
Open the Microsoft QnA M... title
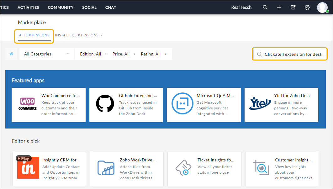tap(215, 96)
